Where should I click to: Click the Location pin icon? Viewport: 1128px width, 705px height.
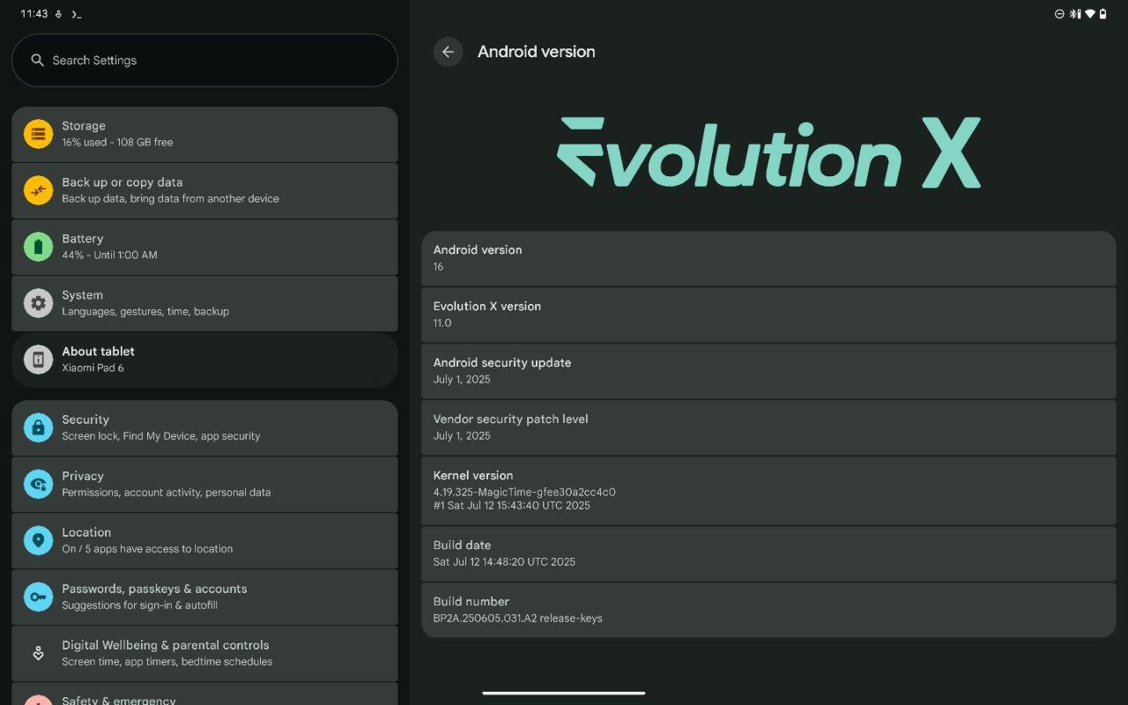click(38, 540)
